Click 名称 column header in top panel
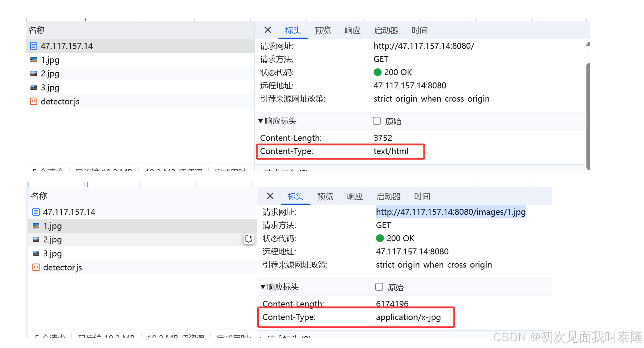This screenshot has width=644, height=348. coord(140,30)
